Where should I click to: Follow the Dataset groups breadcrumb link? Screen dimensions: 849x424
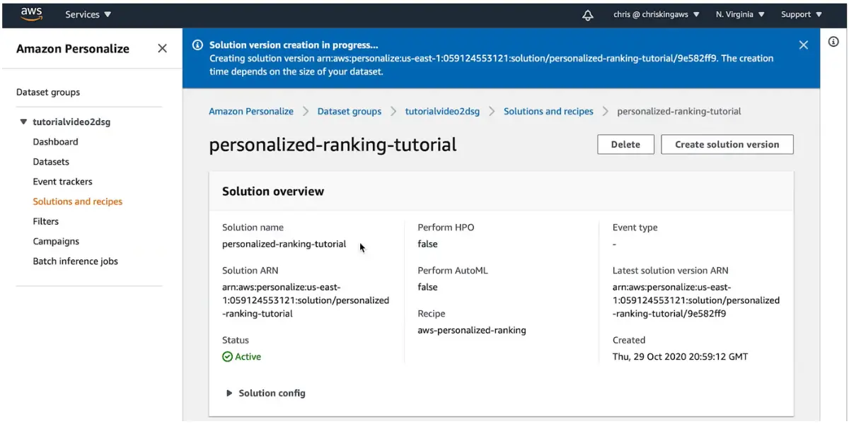[350, 112]
